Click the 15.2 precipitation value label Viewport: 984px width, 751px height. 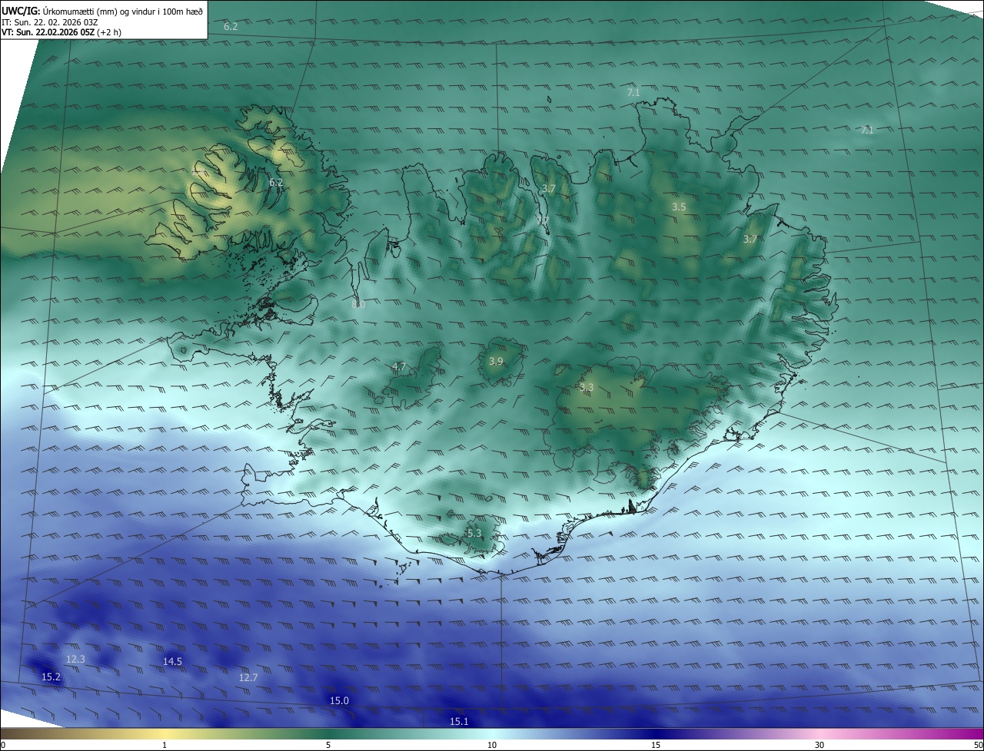coord(51,677)
